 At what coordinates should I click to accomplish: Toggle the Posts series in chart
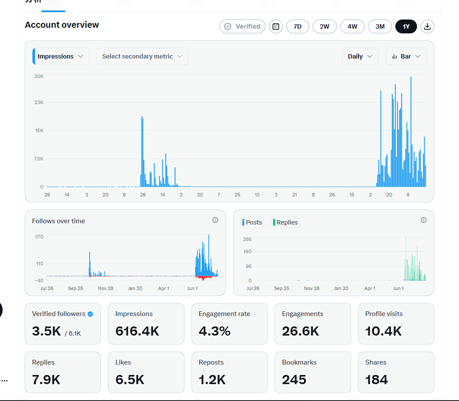tap(252, 222)
